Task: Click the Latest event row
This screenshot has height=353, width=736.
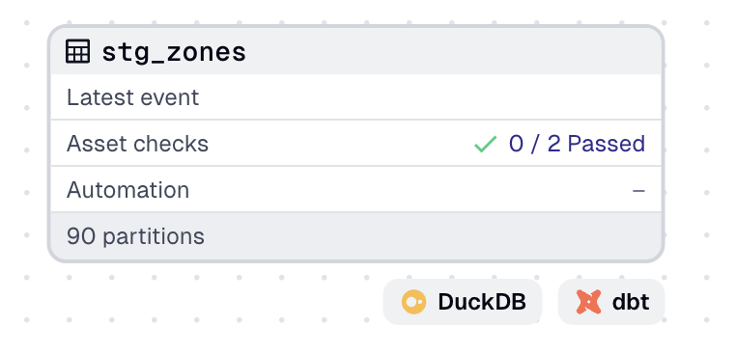Action: coord(355,97)
